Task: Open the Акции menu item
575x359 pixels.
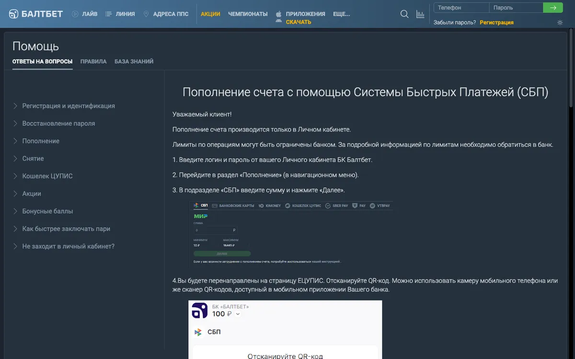Action: click(x=210, y=14)
